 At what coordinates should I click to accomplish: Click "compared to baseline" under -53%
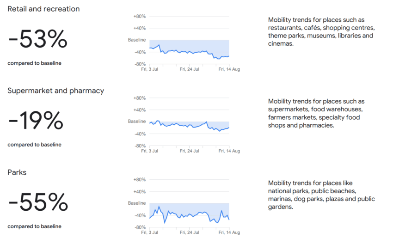click(34, 63)
